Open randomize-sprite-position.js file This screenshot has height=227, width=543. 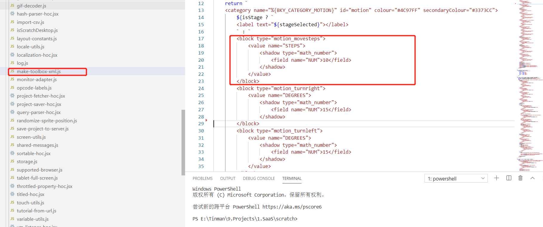coord(47,121)
